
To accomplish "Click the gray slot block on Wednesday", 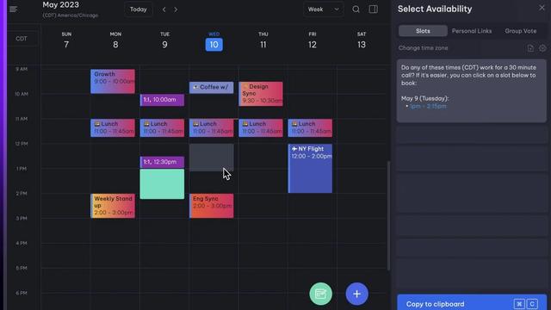I will [x=211, y=158].
